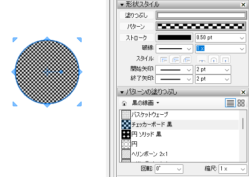Open the 開始矢印 arrow style dropdown

[174, 70]
